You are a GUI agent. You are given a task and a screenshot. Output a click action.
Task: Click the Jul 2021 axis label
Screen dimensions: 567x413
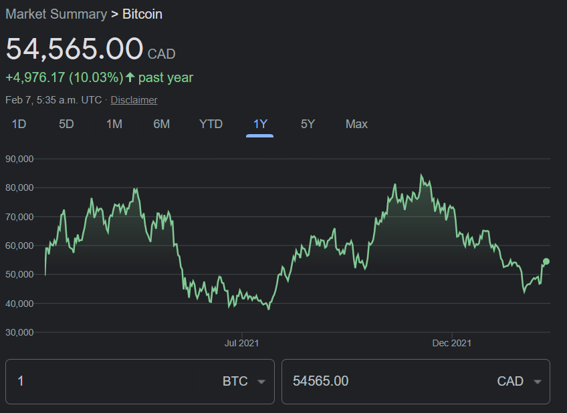(x=241, y=343)
